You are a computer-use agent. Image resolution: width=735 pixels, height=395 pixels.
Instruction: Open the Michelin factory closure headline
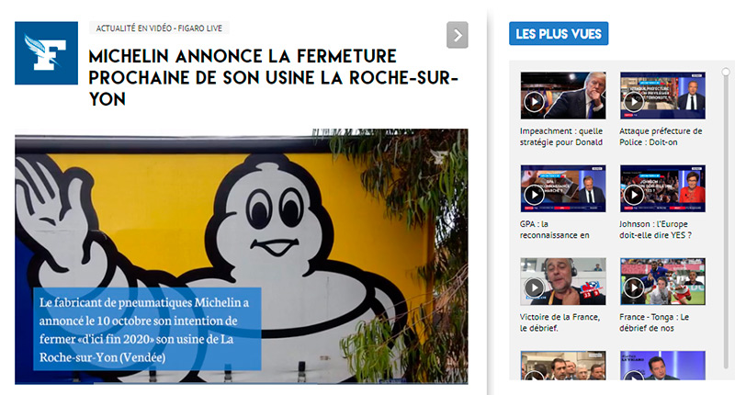click(x=273, y=77)
